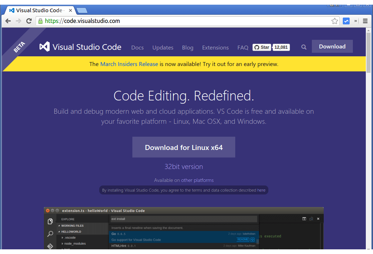Open the March Insiders Release link
The width and height of the screenshot is (373, 254).
129,64
